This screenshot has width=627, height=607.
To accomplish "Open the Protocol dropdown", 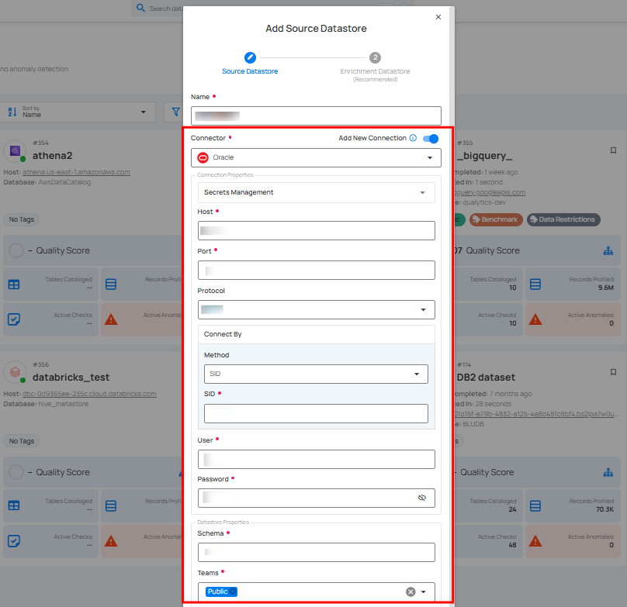I will (316, 309).
